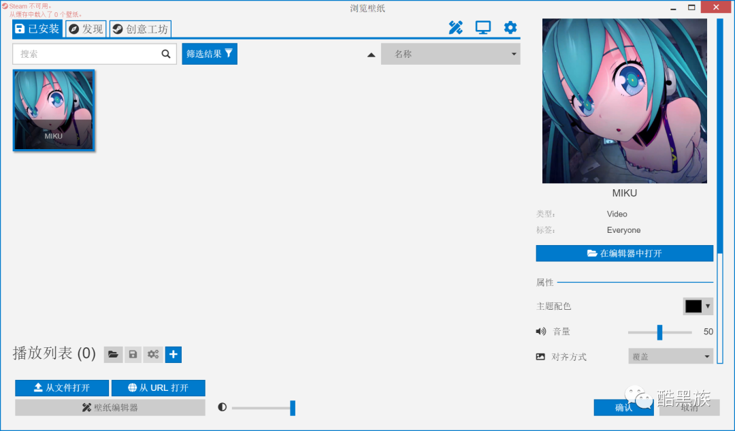Viewport: 735px width, 431px height.
Task: Switch to the 已安装 installed tab
Action: pyautogui.click(x=37, y=29)
